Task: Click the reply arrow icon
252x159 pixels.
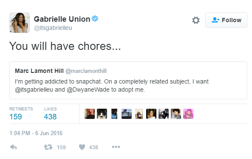Action: tap(13, 147)
